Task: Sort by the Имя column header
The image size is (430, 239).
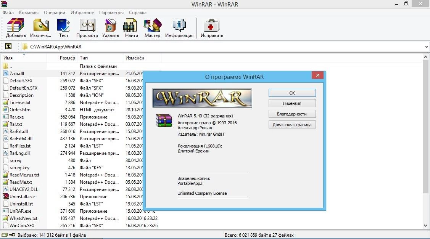Action: [x=24, y=58]
